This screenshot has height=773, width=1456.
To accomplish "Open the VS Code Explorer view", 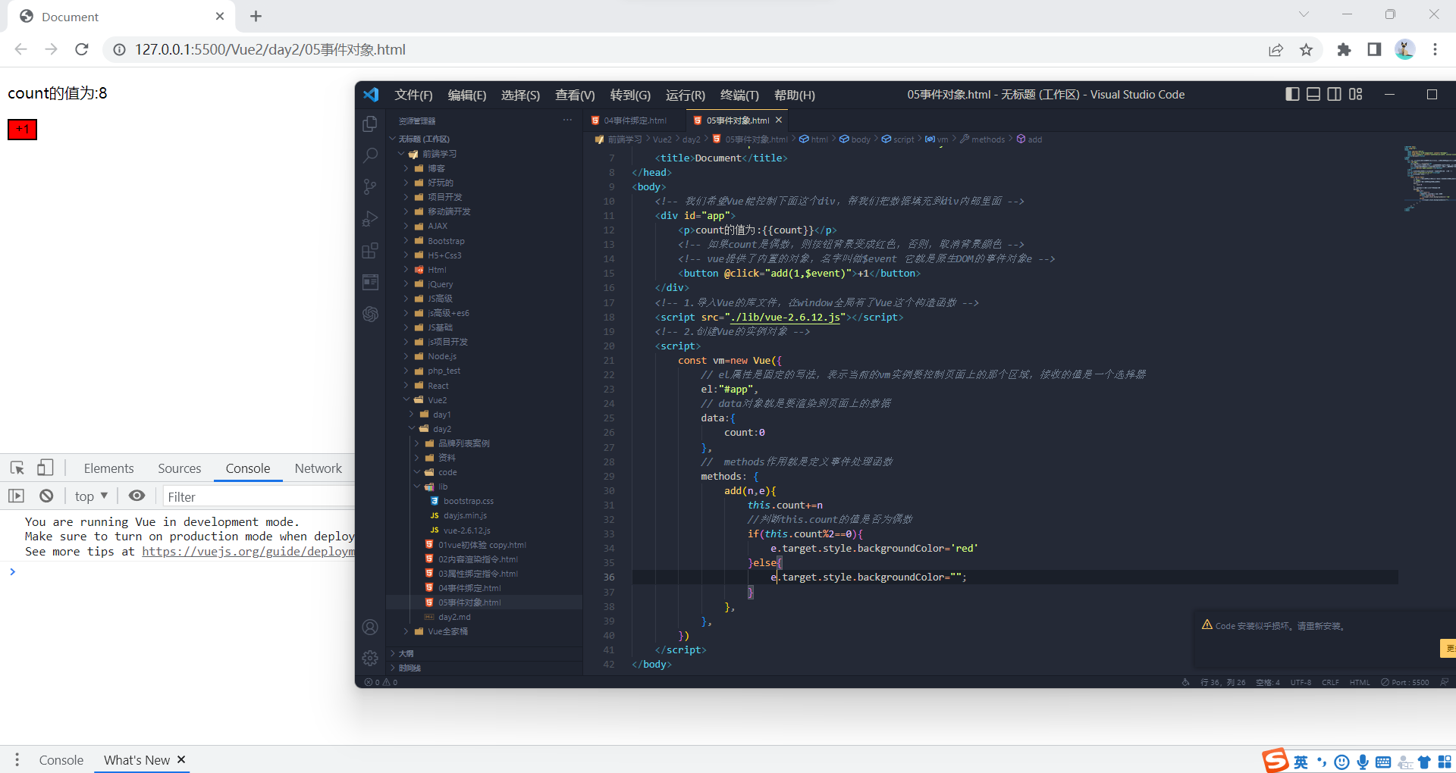I will [370, 124].
